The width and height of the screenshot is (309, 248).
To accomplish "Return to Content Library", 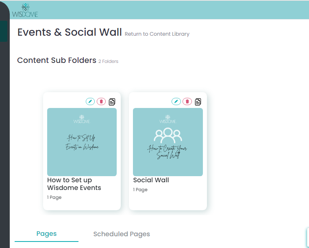I will click(x=157, y=34).
